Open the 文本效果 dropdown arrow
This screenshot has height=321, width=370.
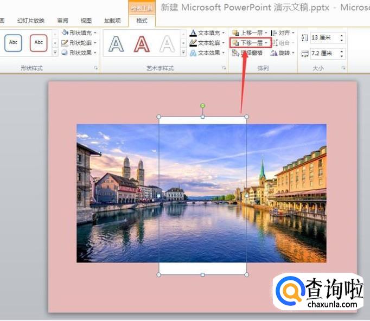(223, 53)
